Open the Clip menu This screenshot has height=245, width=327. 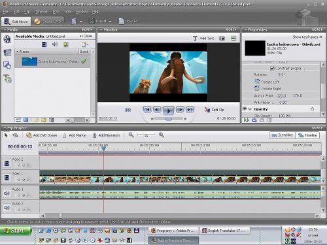(27, 12)
